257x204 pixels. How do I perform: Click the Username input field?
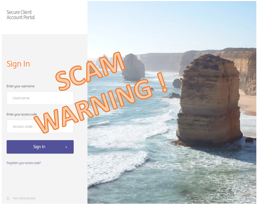pos(40,98)
